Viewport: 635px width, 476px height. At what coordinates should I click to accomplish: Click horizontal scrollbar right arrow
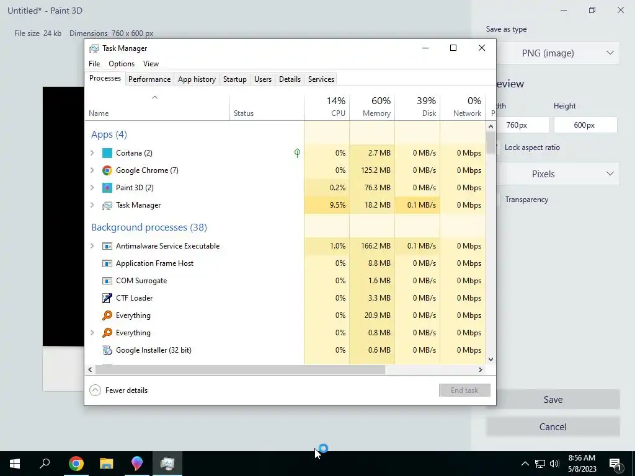[x=481, y=369]
